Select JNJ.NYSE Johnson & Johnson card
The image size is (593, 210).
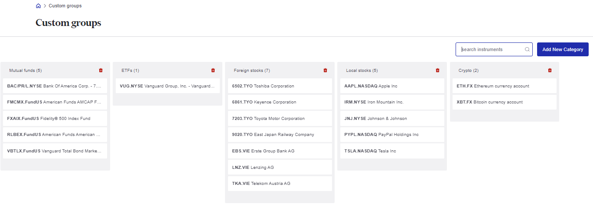pos(392,118)
